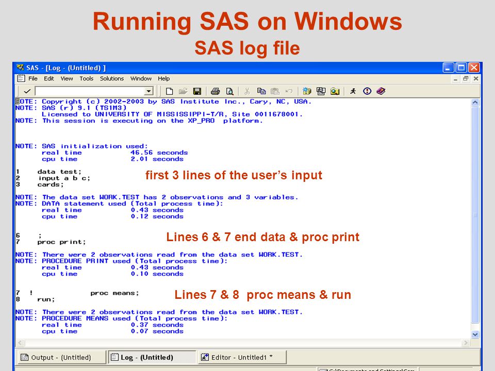Click the horizontal scrollbar left arrow
The image size is (495, 371).
pos(20,343)
